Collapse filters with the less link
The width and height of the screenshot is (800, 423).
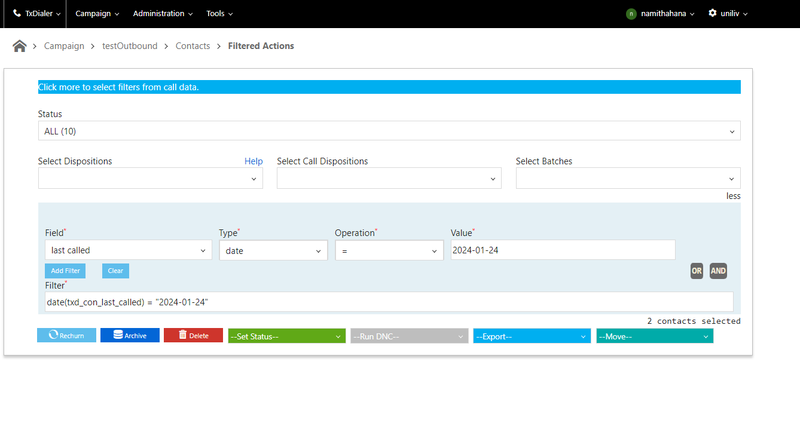click(733, 196)
